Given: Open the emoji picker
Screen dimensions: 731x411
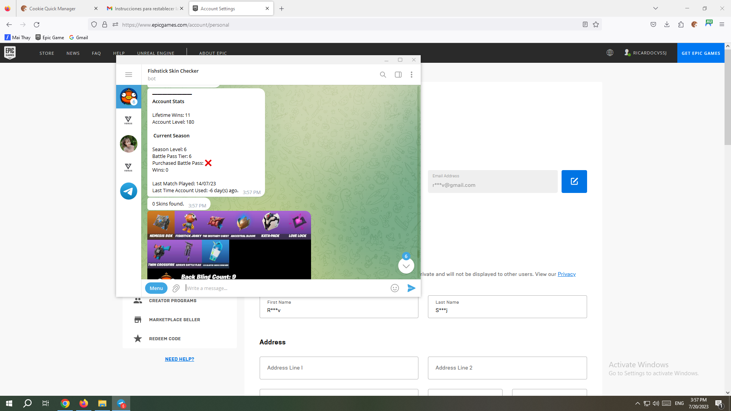Looking at the screenshot, I should [395, 288].
